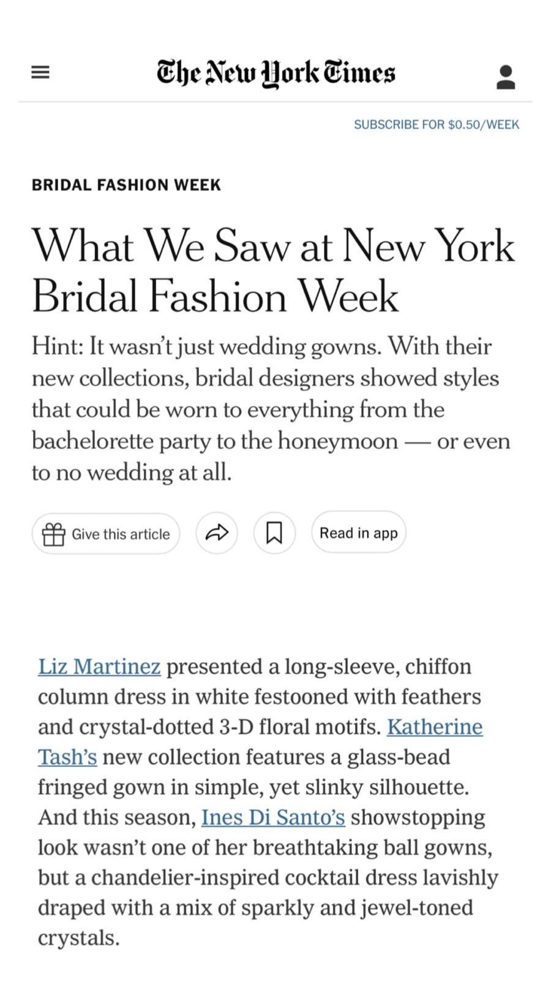
Task: Click the article headline text
Action: pyautogui.click(x=273, y=270)
